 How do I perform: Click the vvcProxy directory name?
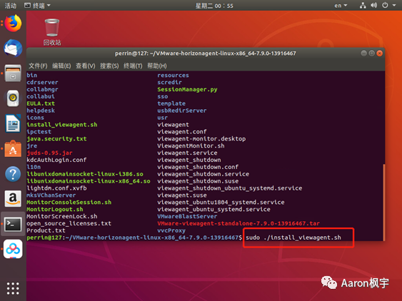[x=171, y=230]
